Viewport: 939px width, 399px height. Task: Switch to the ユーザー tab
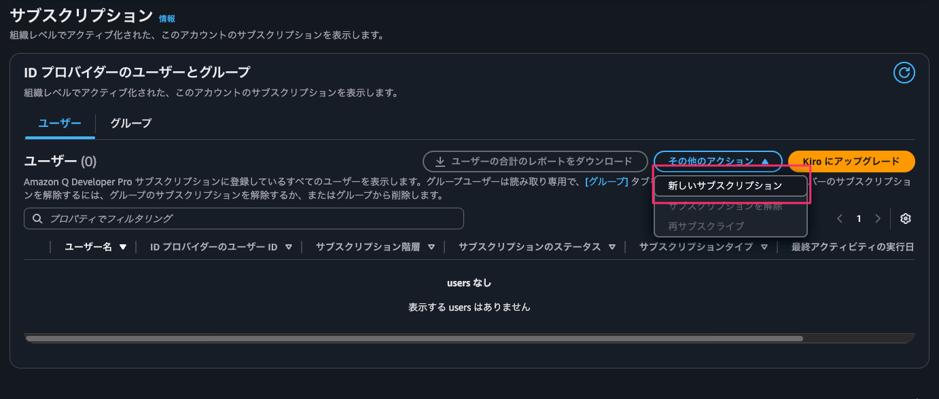click(60, 123)
